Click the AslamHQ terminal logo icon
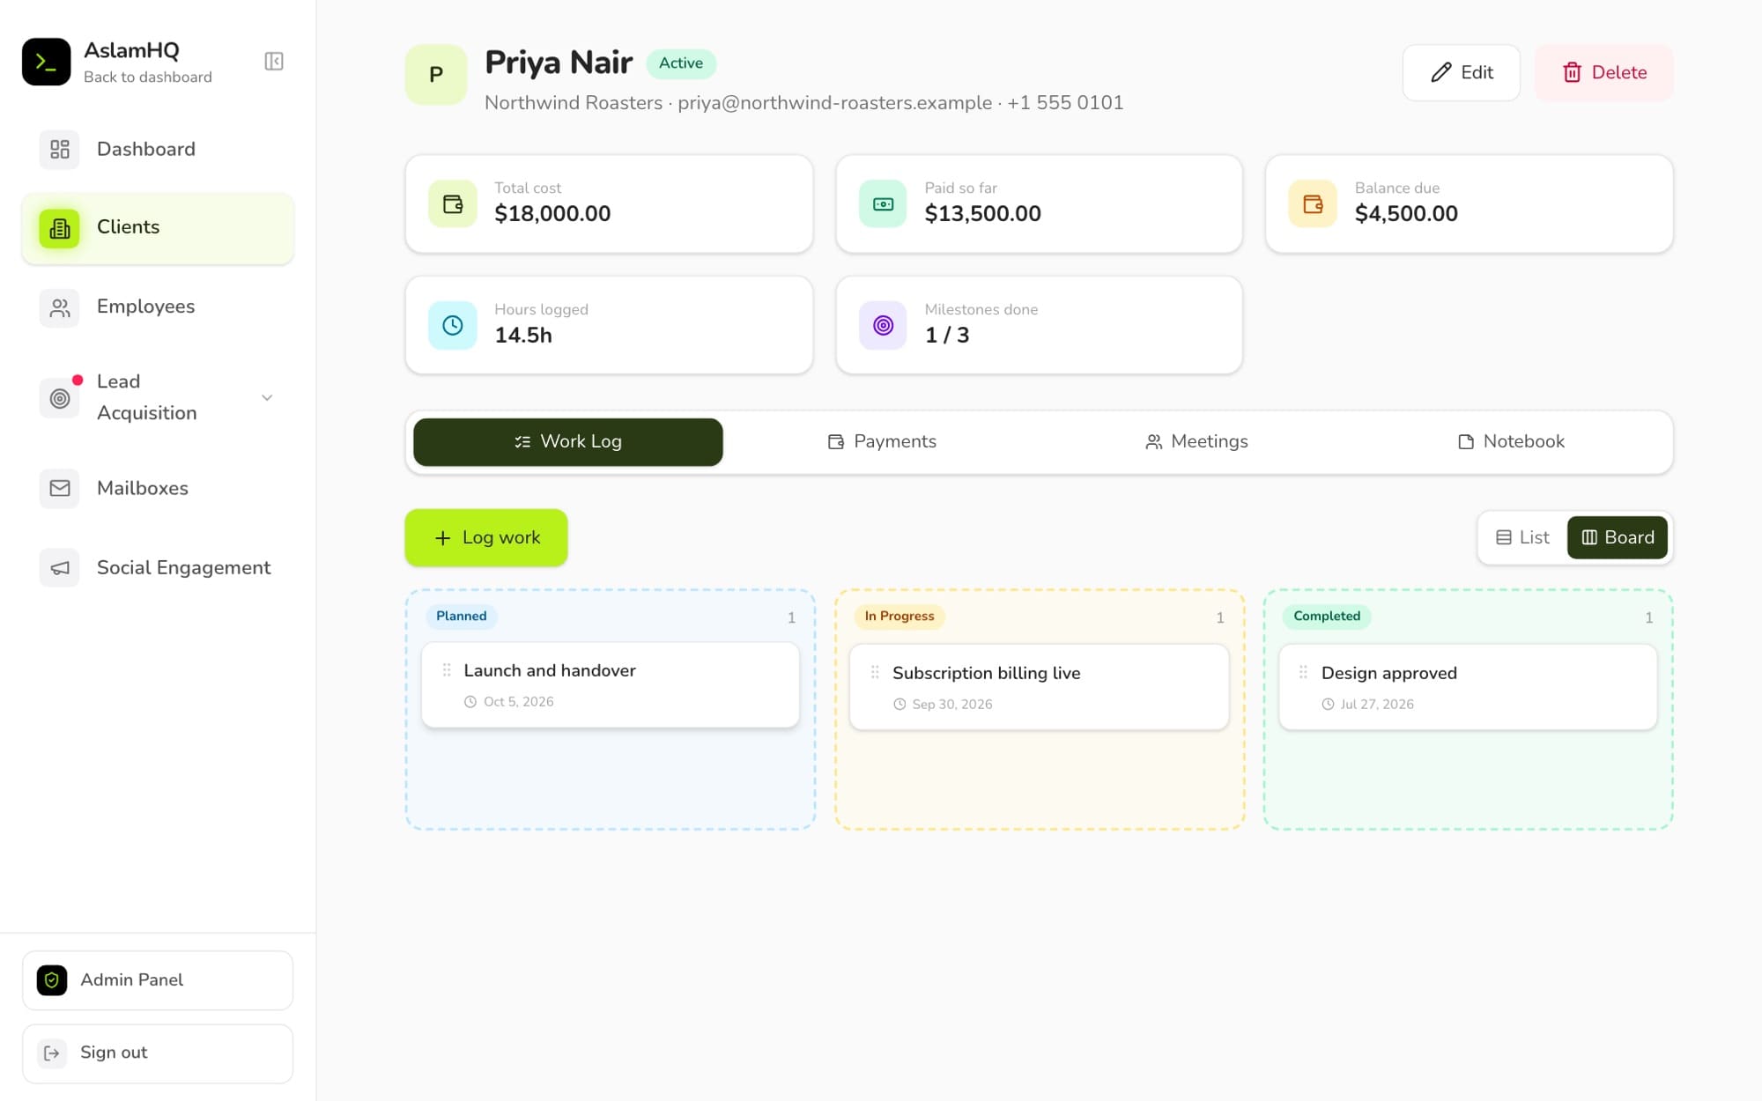1762x1101 pixels. pyautogui.click(x=46, y=62)
